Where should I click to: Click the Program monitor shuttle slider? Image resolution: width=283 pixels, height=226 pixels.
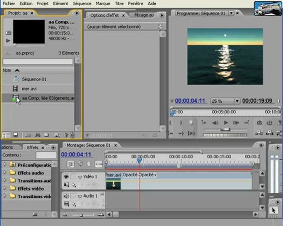pos(225,129)
